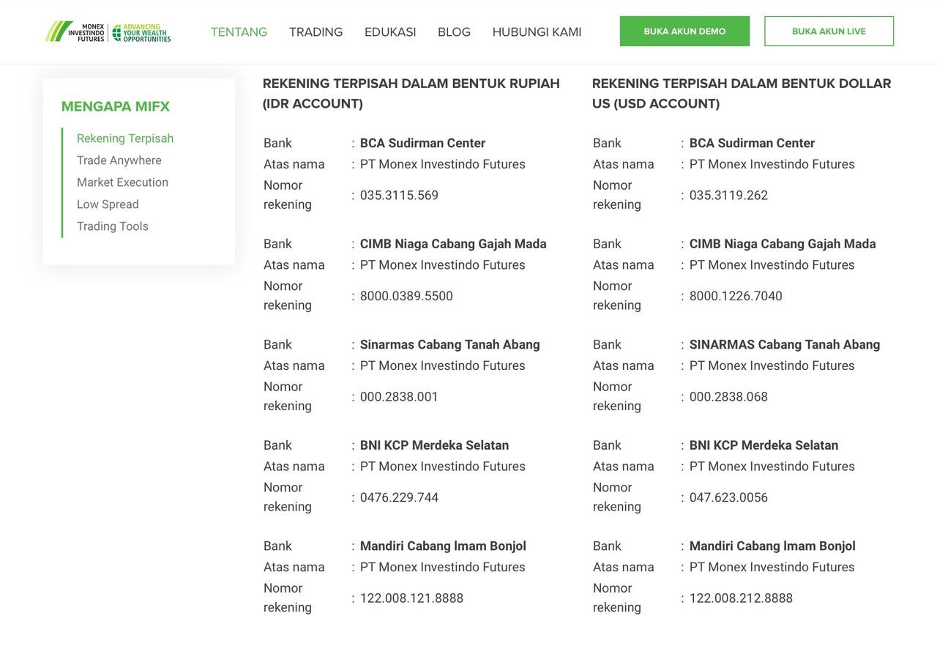Select BNI IDR account number 0476.229.744

[399, 498]
